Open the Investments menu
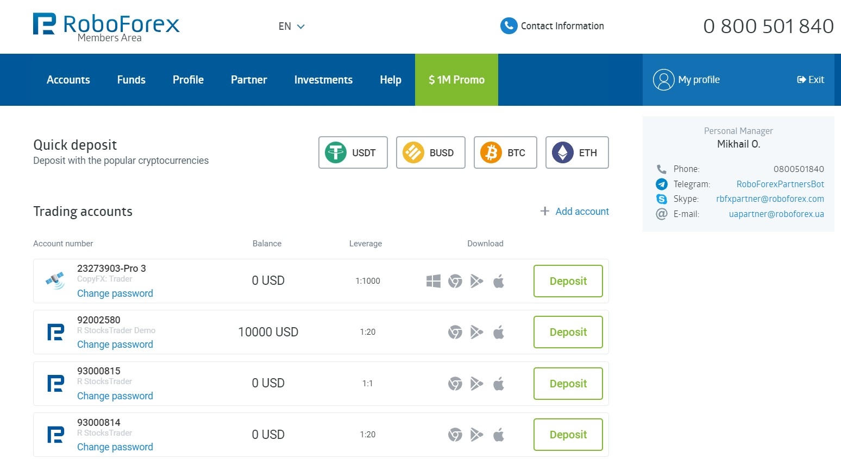841x459 pixels. pyautogui.click(x=323, y=80)
